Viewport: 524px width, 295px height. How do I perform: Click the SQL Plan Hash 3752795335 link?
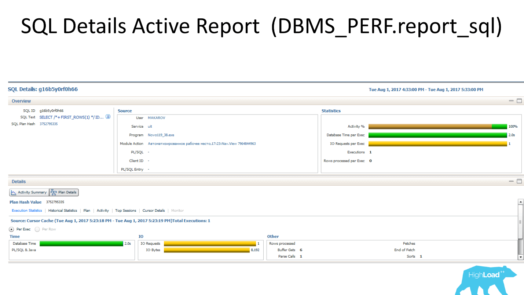point(48,124)
